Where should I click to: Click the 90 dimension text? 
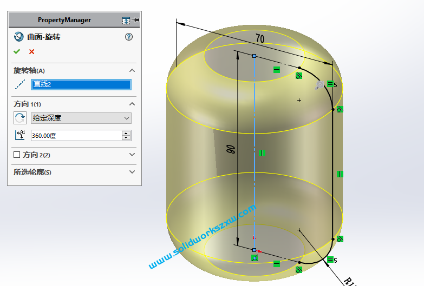(231, 149)
